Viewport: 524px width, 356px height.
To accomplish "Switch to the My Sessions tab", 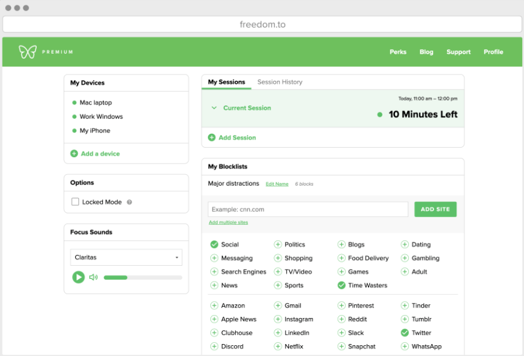I will [x=226, y=82].
